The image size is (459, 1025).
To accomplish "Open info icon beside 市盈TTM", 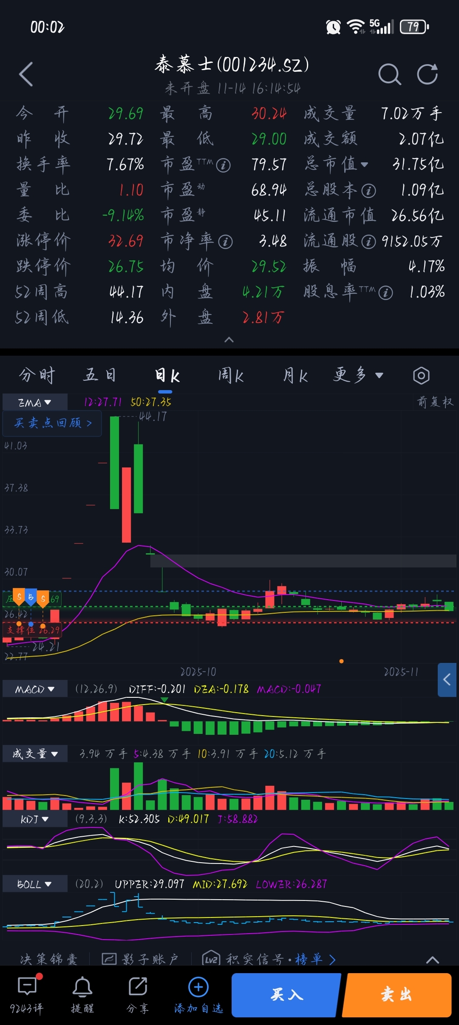I will (x=223, y=165).
